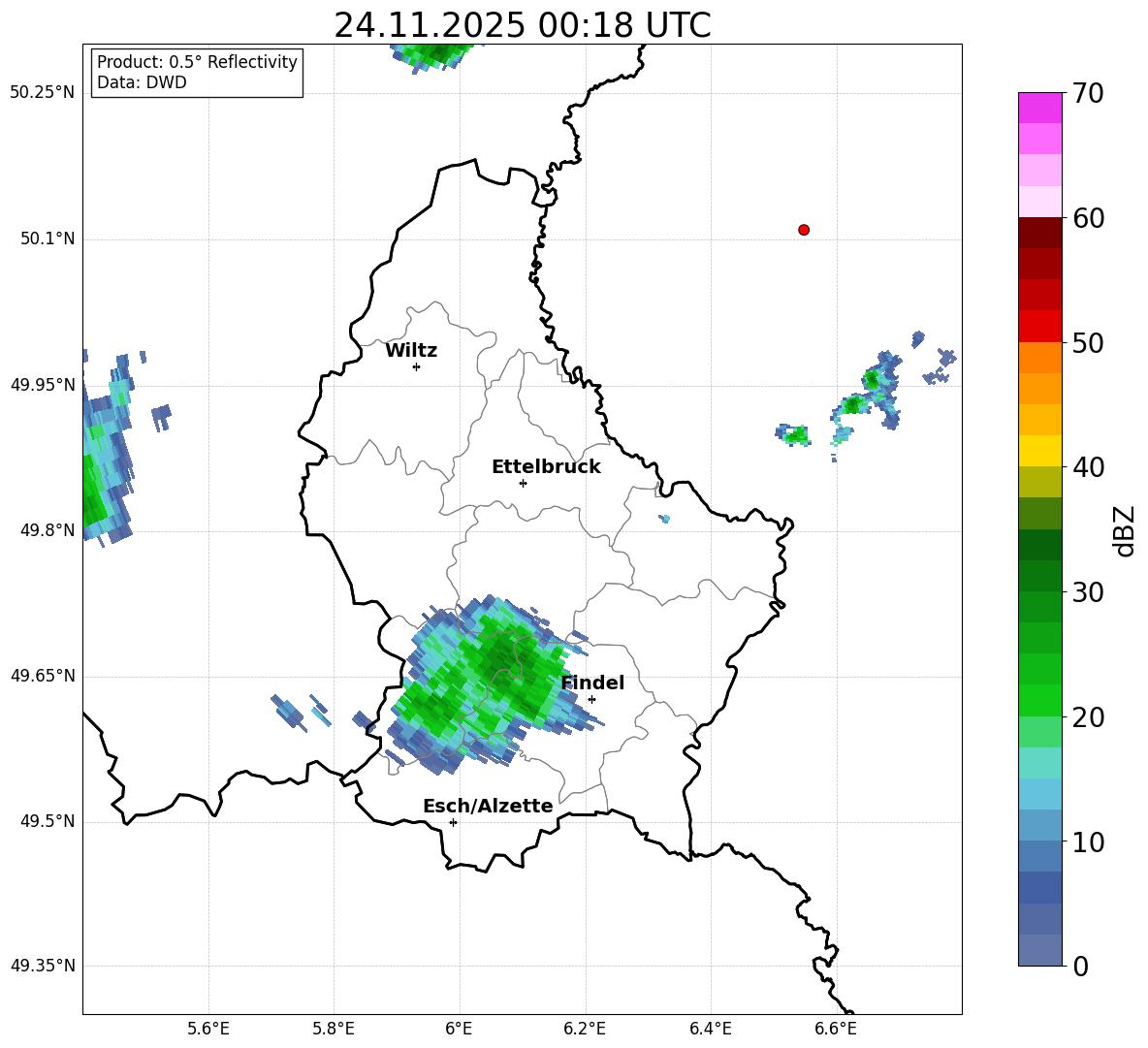This screenshot has height=1048, width=1148.
Task: Click the 49.65°N latitude label
Action: point(43,676)
